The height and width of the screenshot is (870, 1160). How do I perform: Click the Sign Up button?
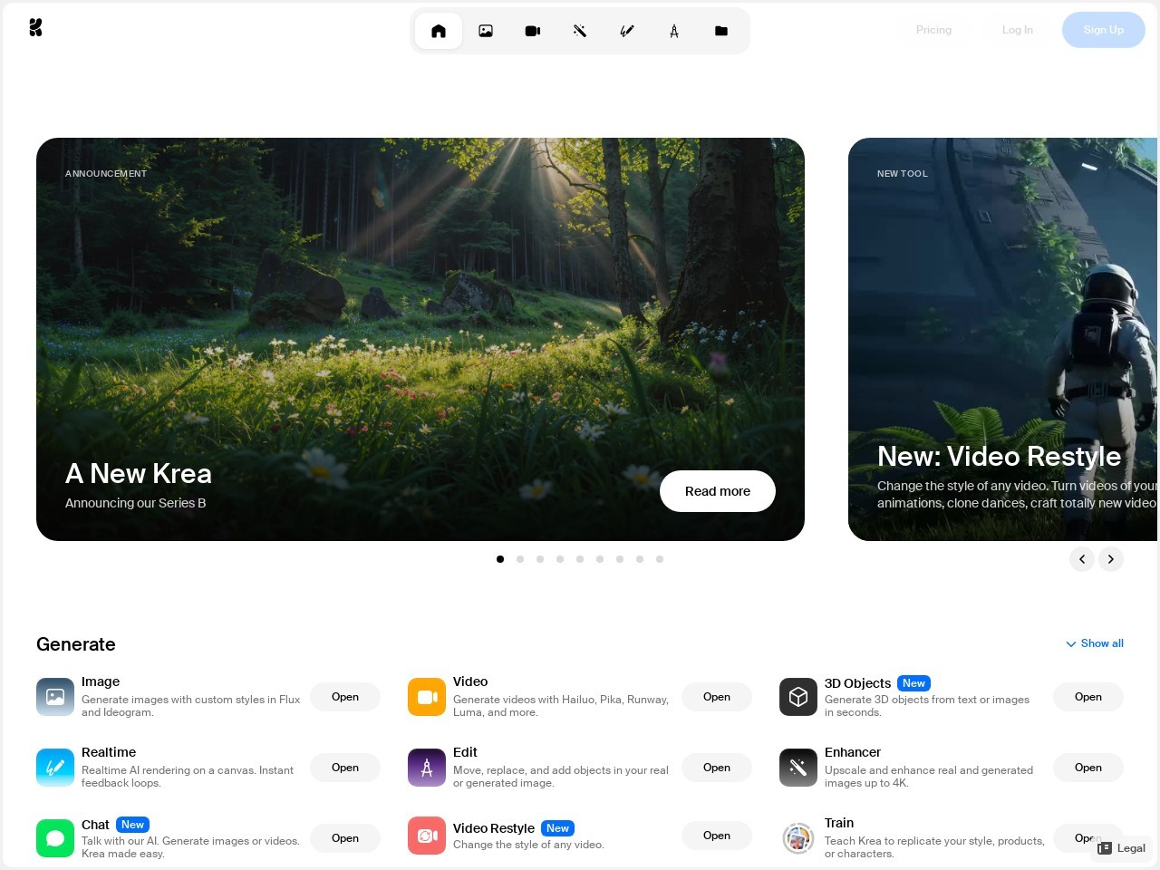tap(1104, 30)
